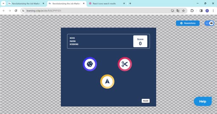Open the RULES button
217x114 pixels.
click(146, 101)
